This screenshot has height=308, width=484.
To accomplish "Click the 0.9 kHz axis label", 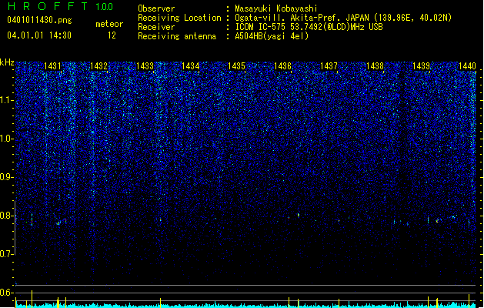I will (x=6, y=177).
